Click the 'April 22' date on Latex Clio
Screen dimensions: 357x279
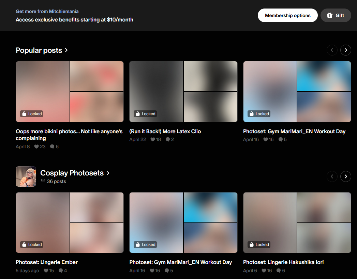pyautogui.click(x=138, y=140)
